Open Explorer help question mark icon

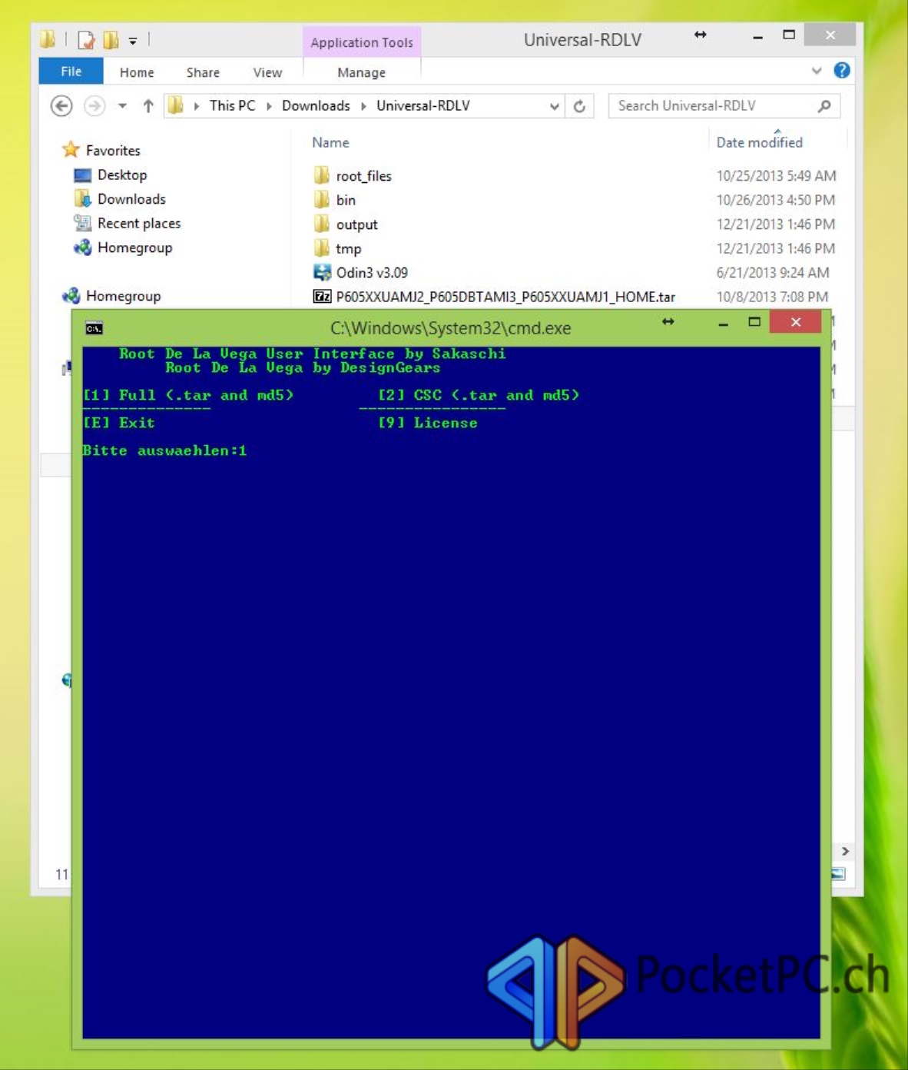[x=842, y=71]
